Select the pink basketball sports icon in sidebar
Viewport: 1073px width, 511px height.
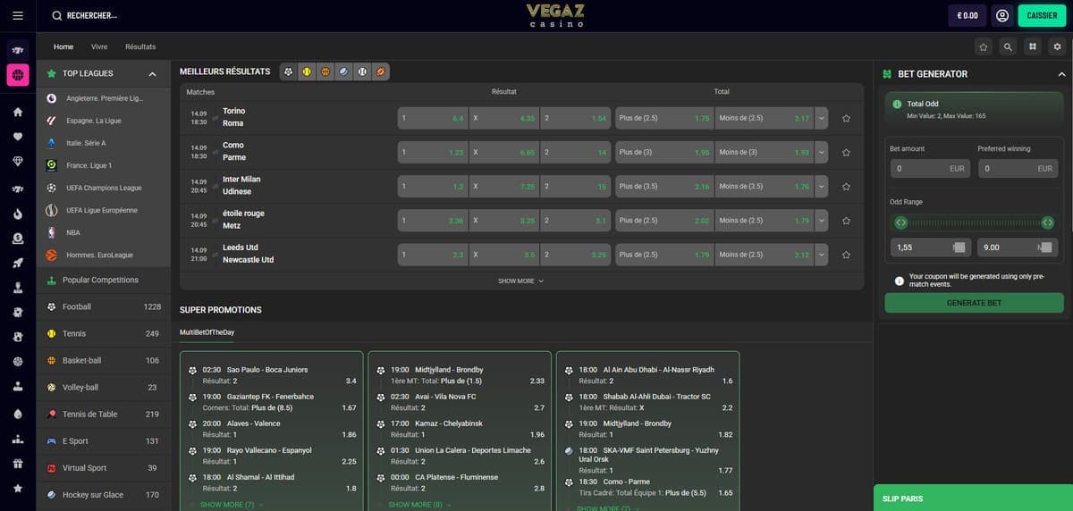(18, 75)
